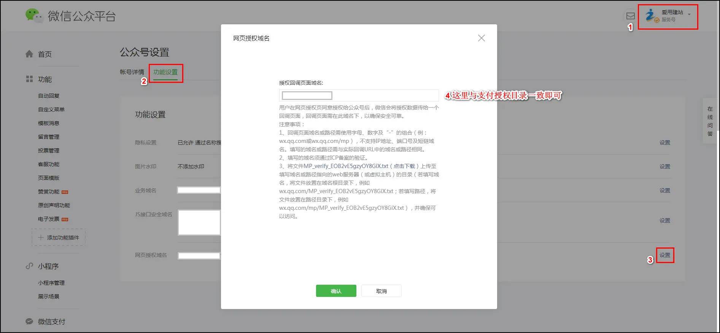The height and width of the screenshot is (333, 720).
Task: Click the 功能 grid icon in sidebar
Action: pyautogui.click(x=29, y=79)
